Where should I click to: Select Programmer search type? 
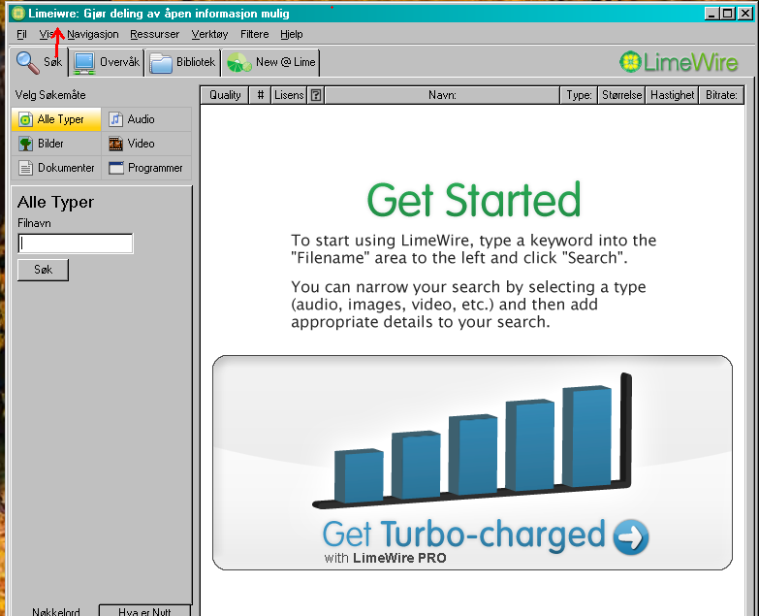(x=146, y=168)
